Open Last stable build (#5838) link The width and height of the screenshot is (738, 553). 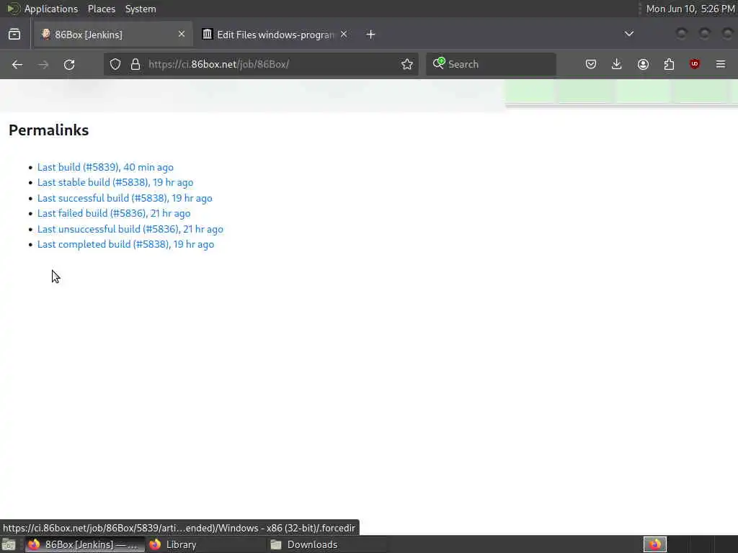[x=115, y=182]
